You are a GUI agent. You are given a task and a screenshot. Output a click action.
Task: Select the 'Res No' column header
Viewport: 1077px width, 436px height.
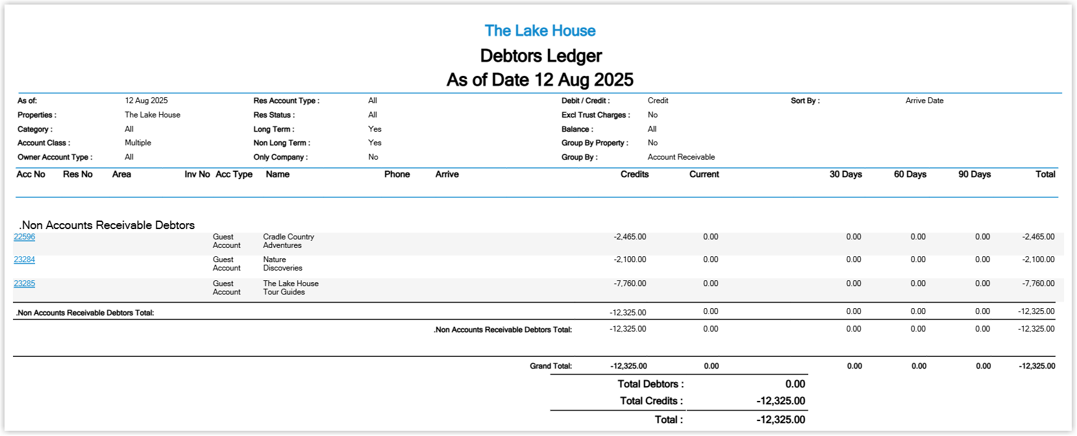78,175
